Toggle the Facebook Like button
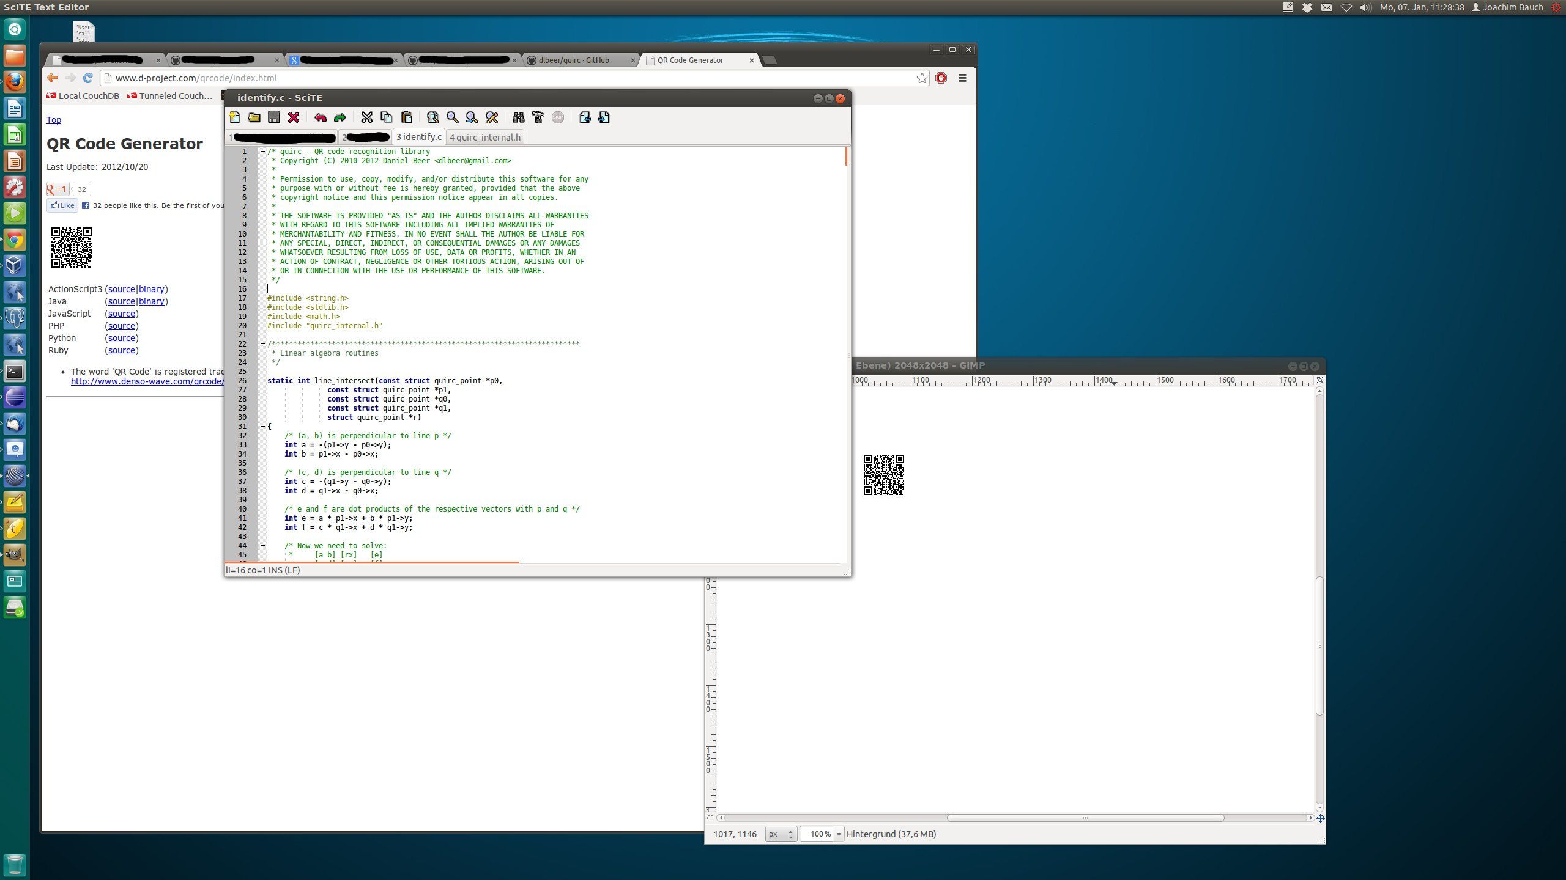1566x880 pixels. [x=62, y=205]
